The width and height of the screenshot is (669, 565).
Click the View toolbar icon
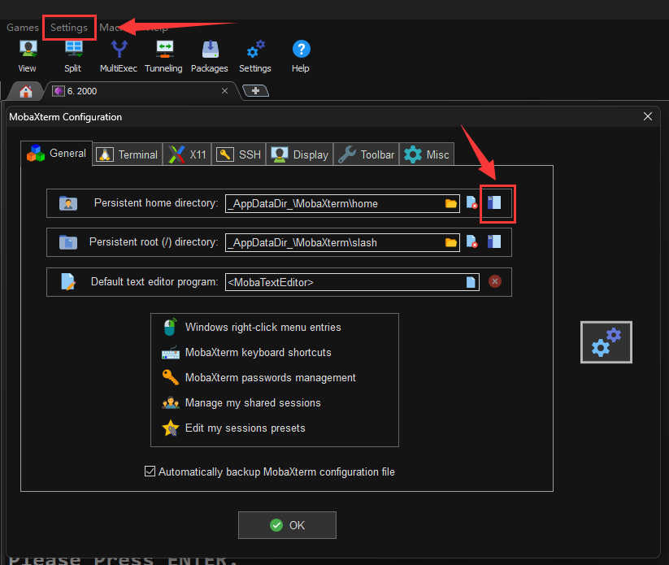click(27, 55)
